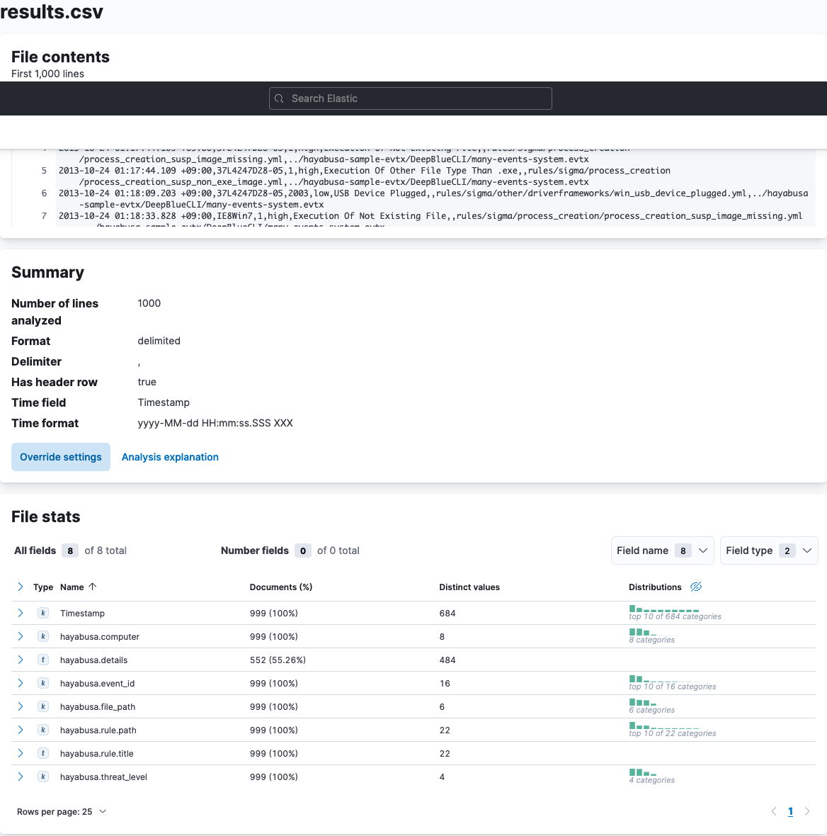The image size is (827, 836).
Task: Click the Name sort arrow icon
Action: point(92,587)
